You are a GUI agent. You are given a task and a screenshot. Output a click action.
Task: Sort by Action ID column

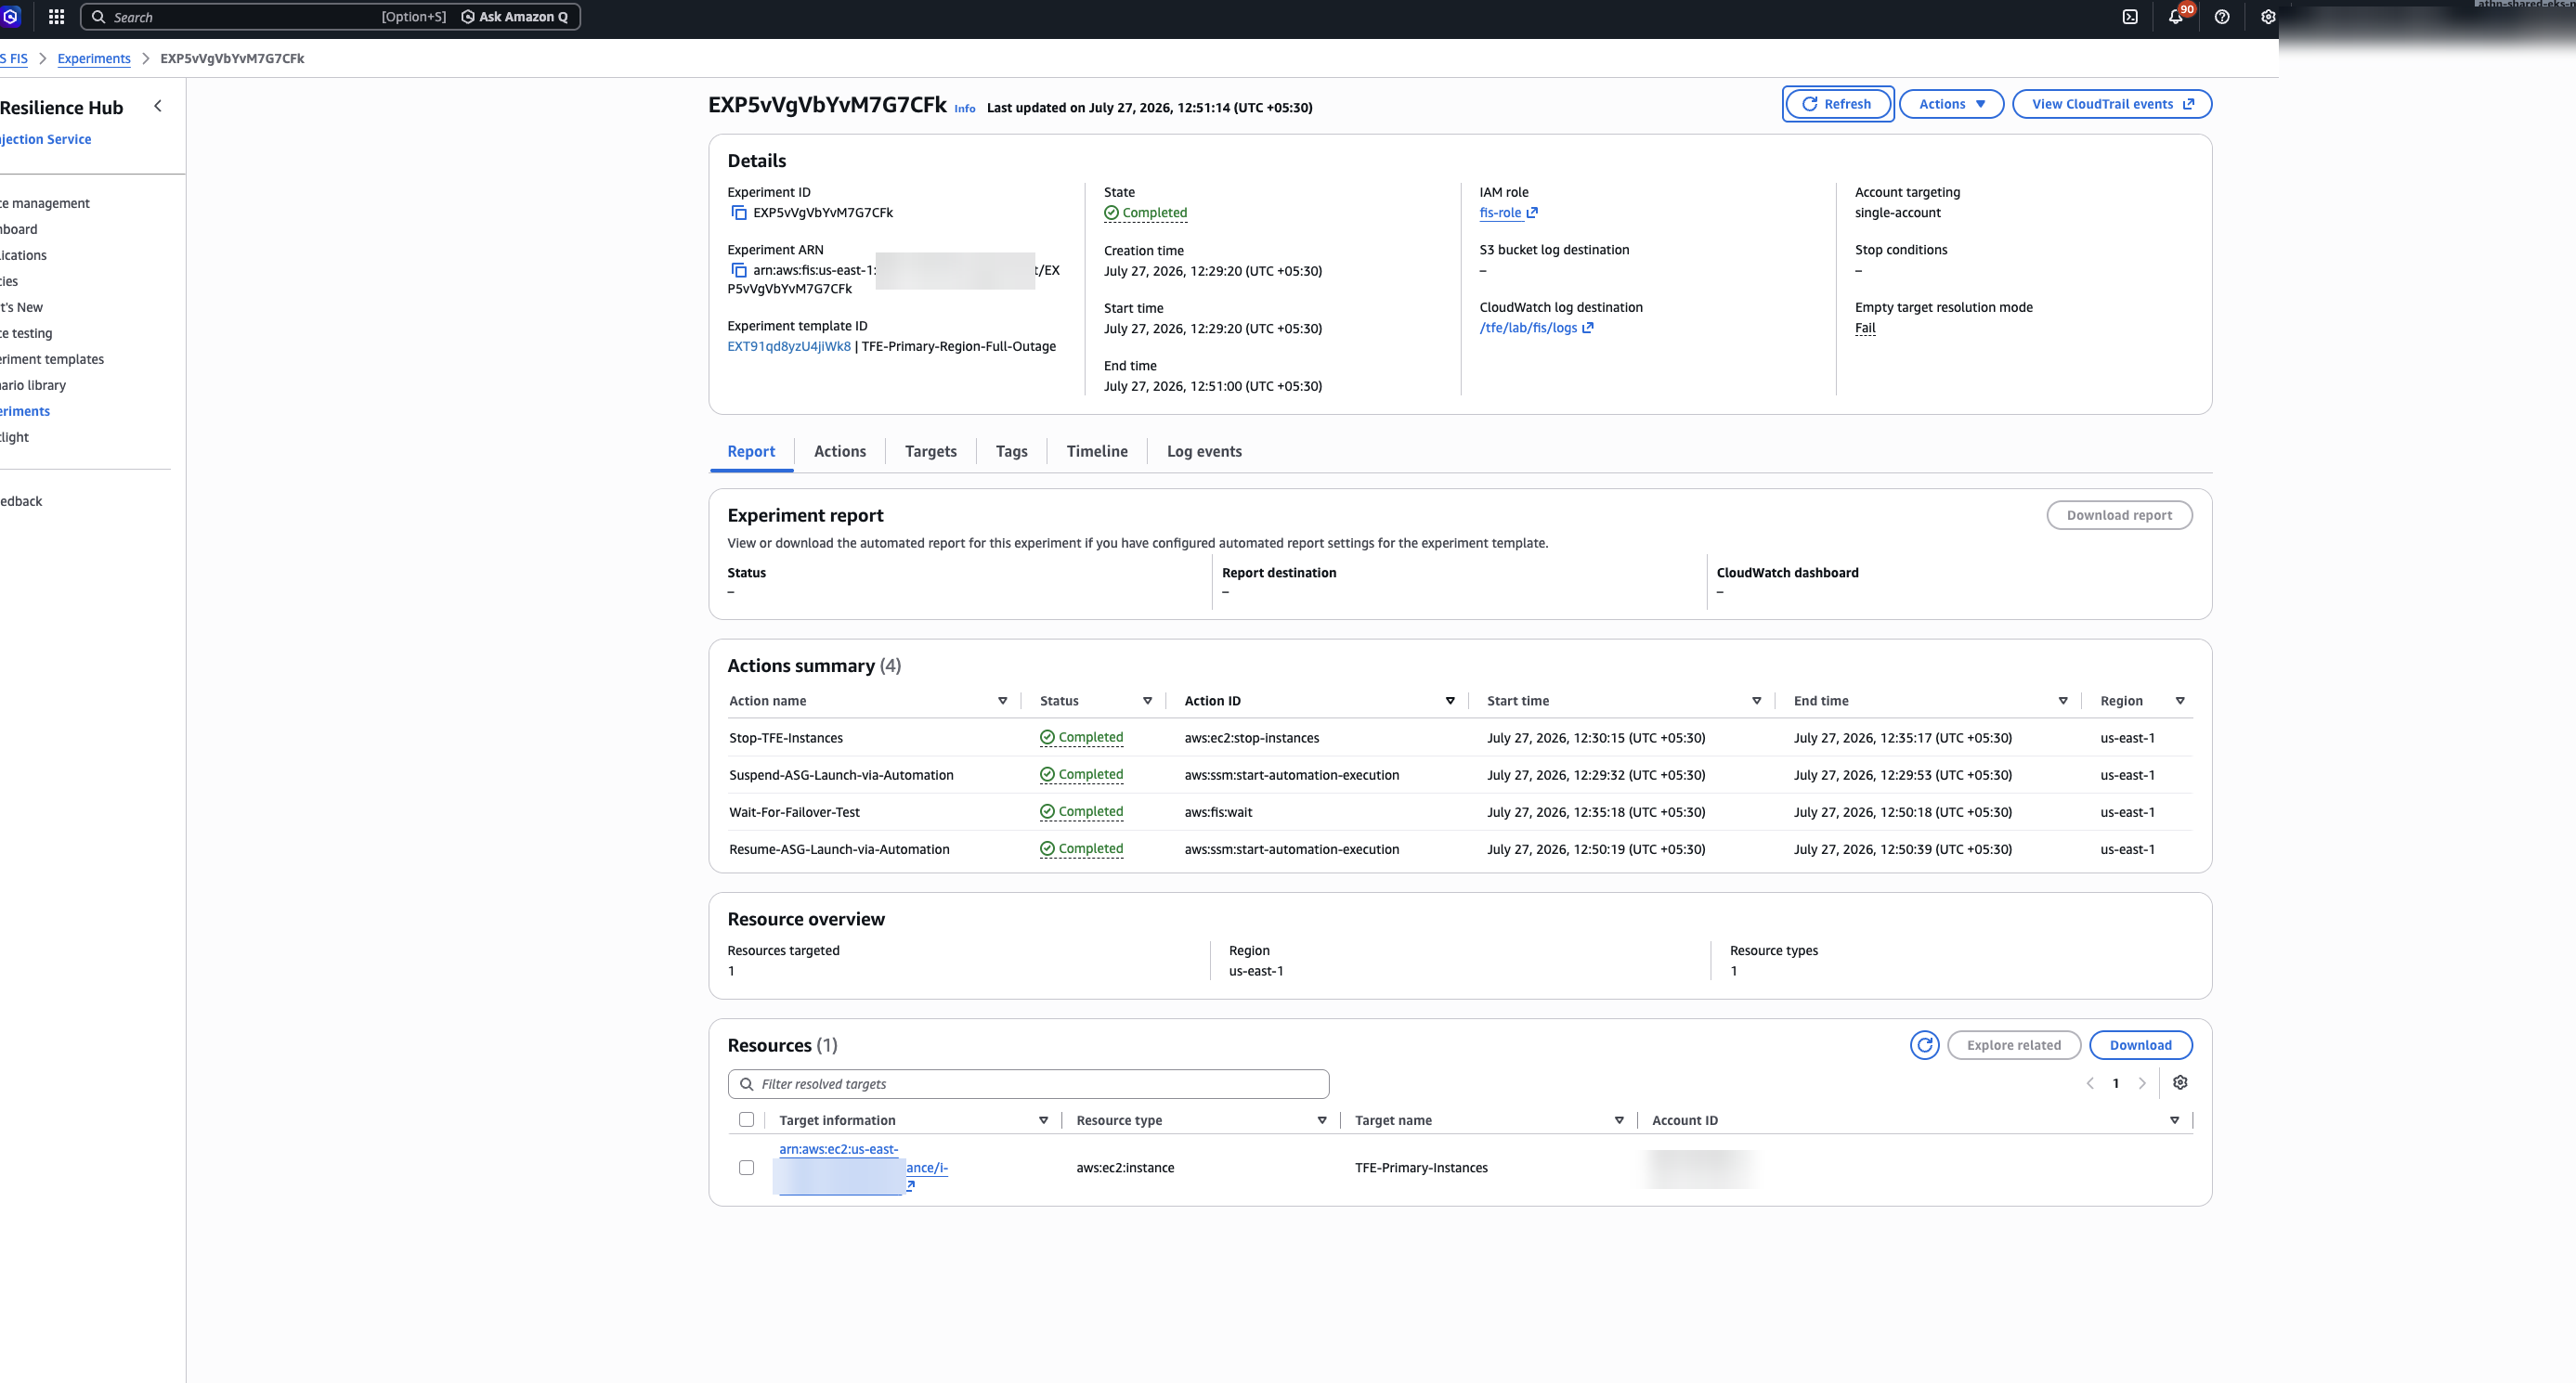coord(1450,702)
